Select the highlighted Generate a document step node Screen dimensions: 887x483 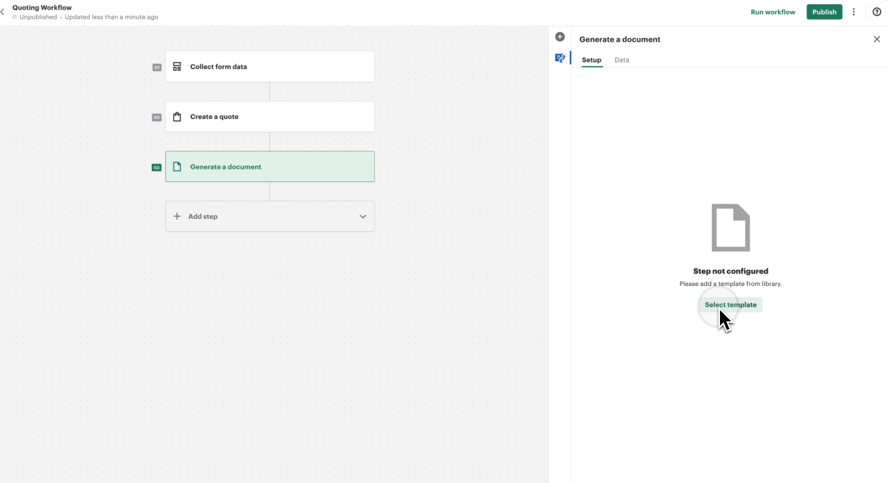270,166
